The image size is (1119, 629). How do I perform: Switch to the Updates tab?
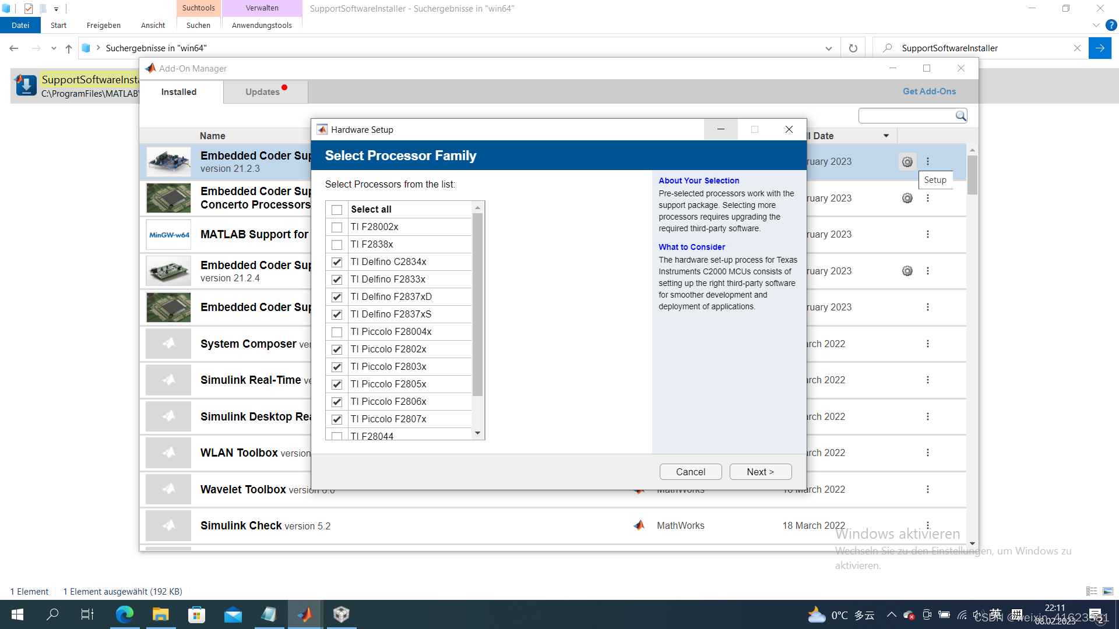(263, 92)
